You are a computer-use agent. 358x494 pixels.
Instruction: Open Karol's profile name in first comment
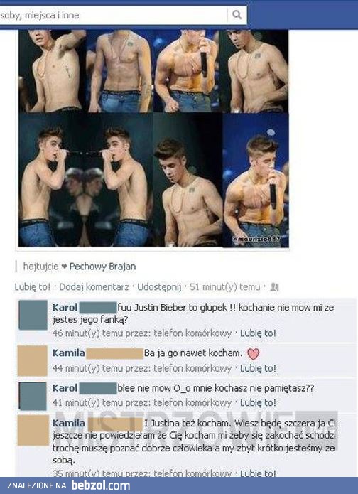(x=65, y=307)
